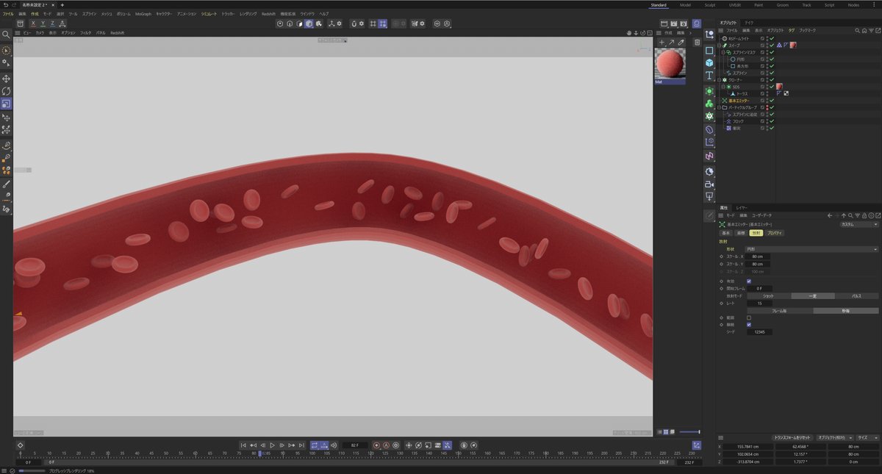This screenshot has height=474, width=882.
Task: Click Object Manager filter icon
Action: [x=871, y=30]
